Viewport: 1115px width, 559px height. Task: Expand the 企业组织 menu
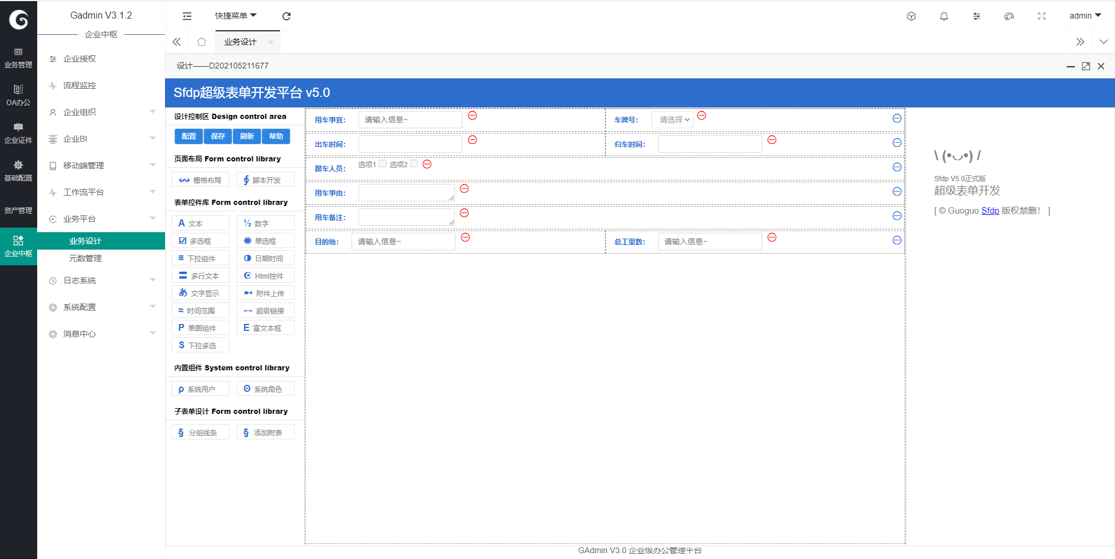click(102, 112)
